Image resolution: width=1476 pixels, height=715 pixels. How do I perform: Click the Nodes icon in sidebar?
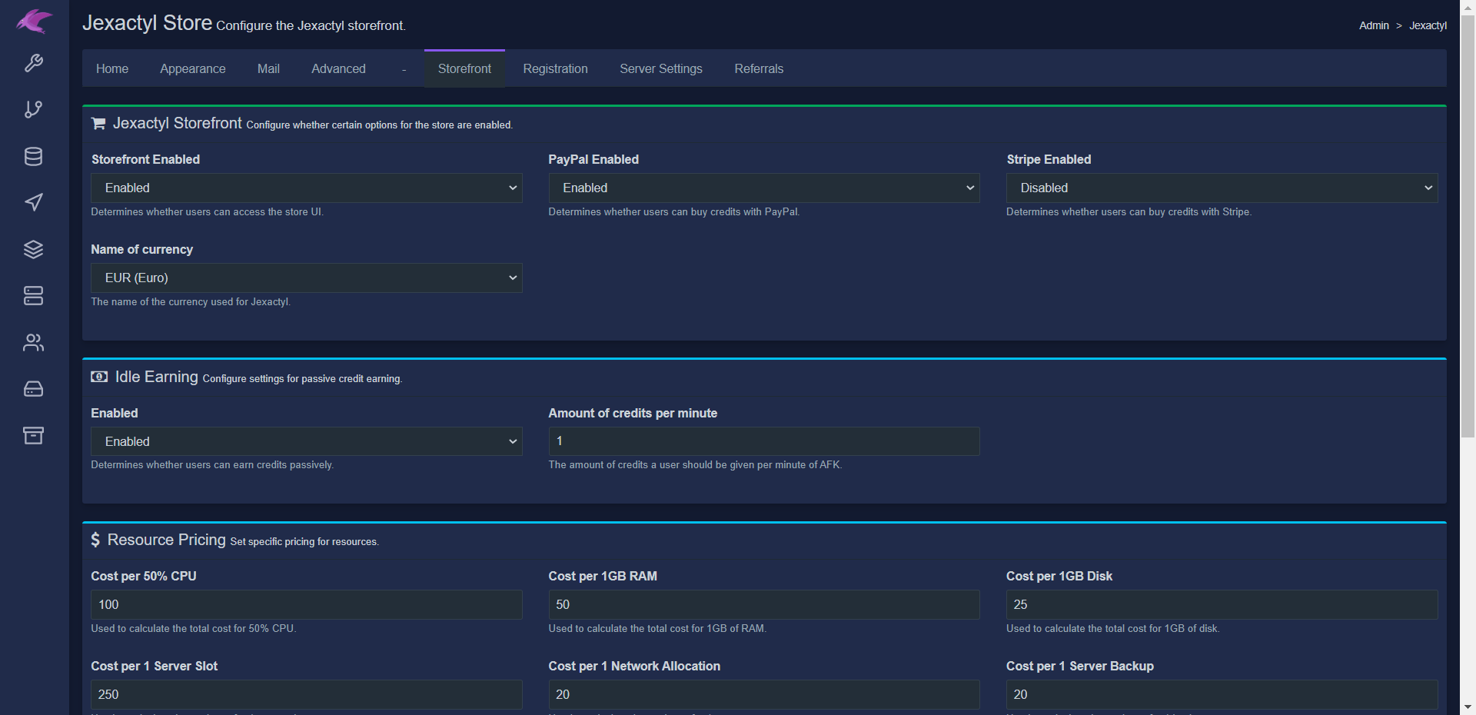[34, 389]
